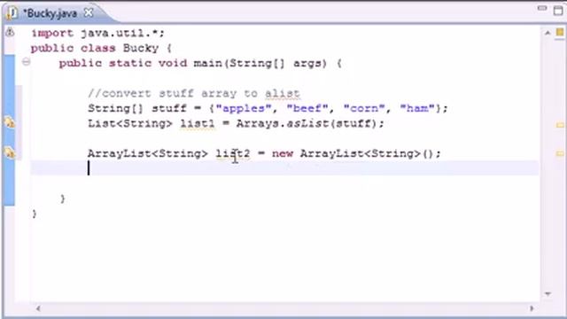Click horizontal scrollbar left arrow
567x319 pixels.
(x=38, y=308)
